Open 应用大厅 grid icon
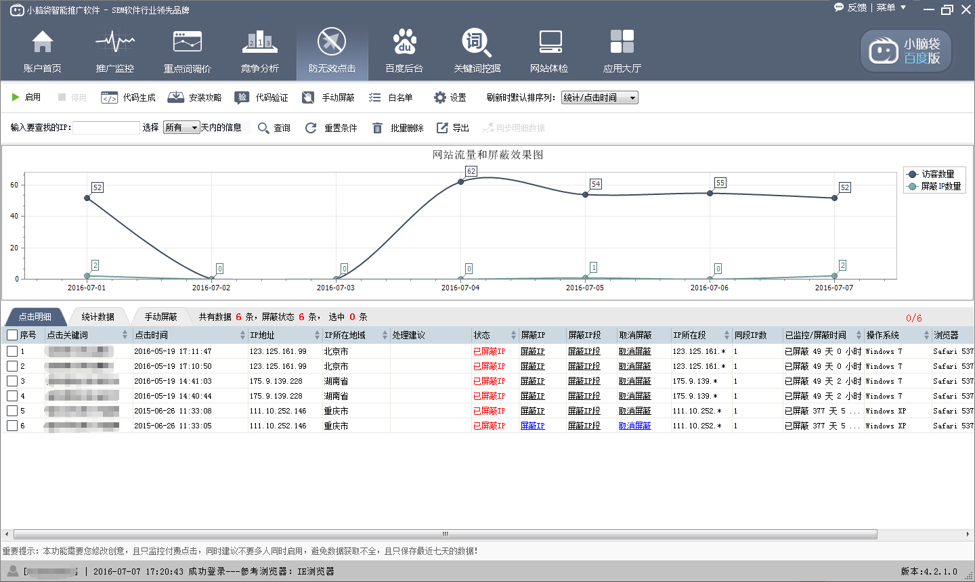This screenshot has height=582, width=975. point(622,43)
